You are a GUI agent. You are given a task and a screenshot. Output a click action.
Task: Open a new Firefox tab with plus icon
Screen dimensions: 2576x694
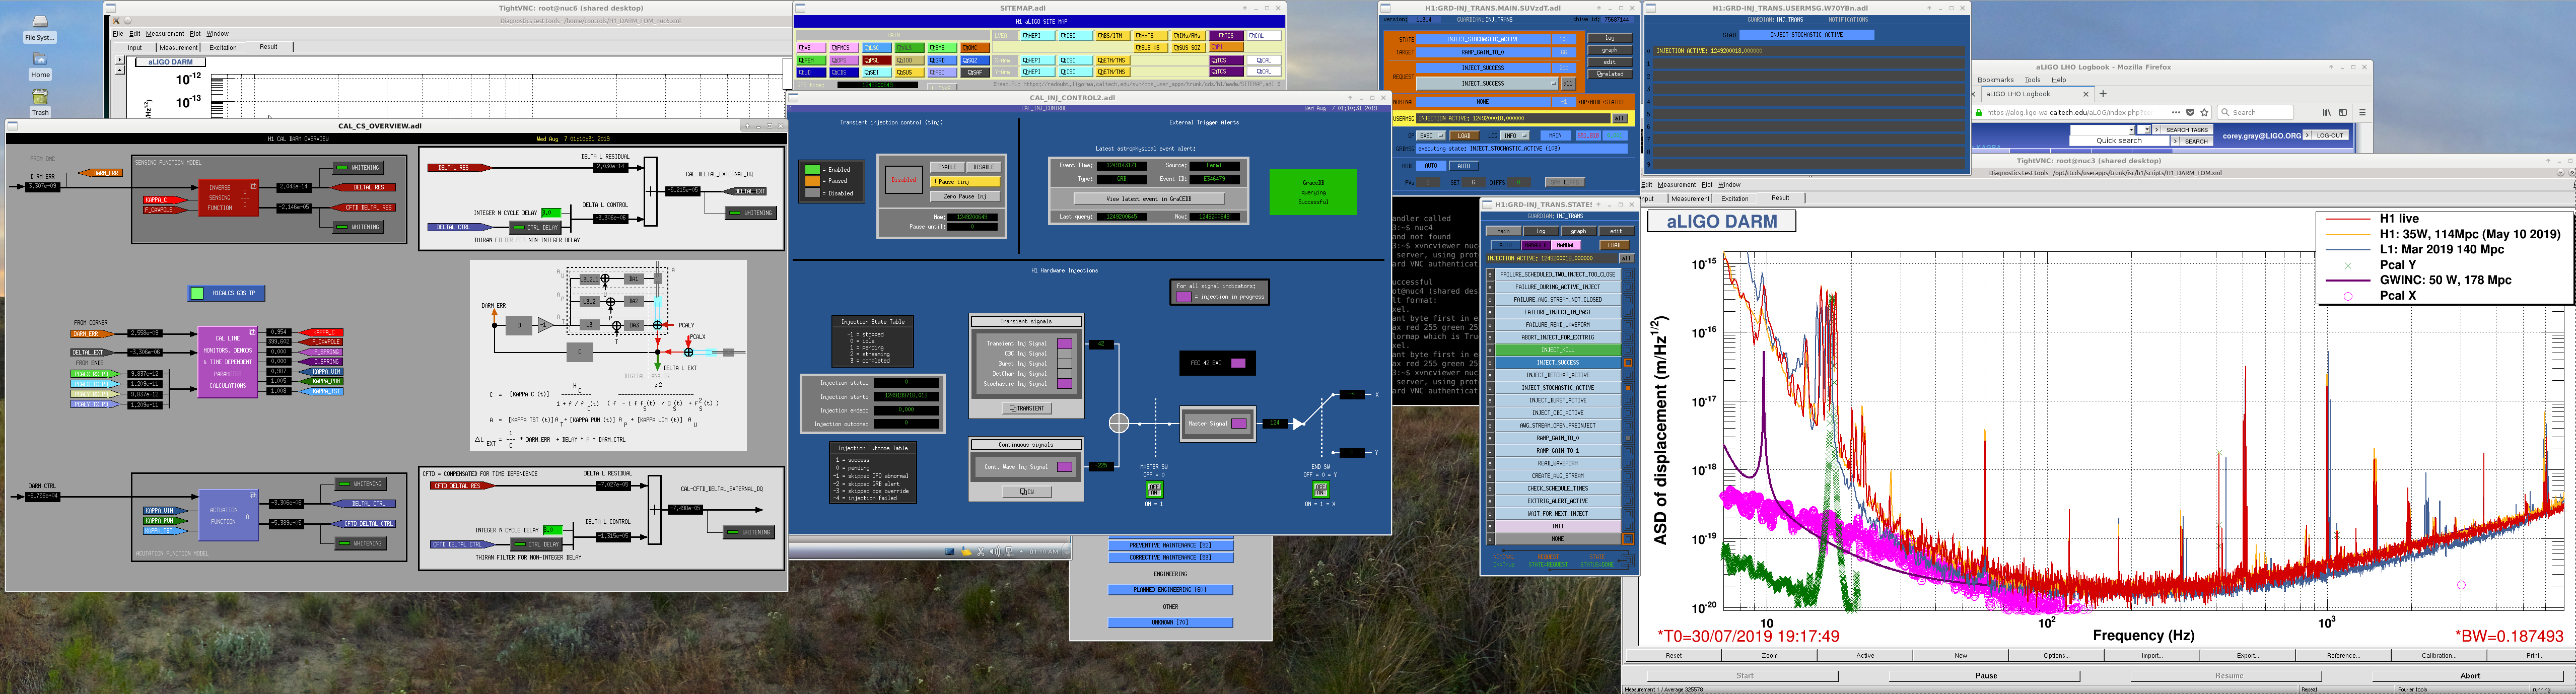(2103, 94)
